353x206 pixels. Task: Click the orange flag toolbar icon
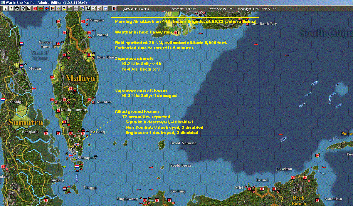pyautogui.click(x=53, y=9)
